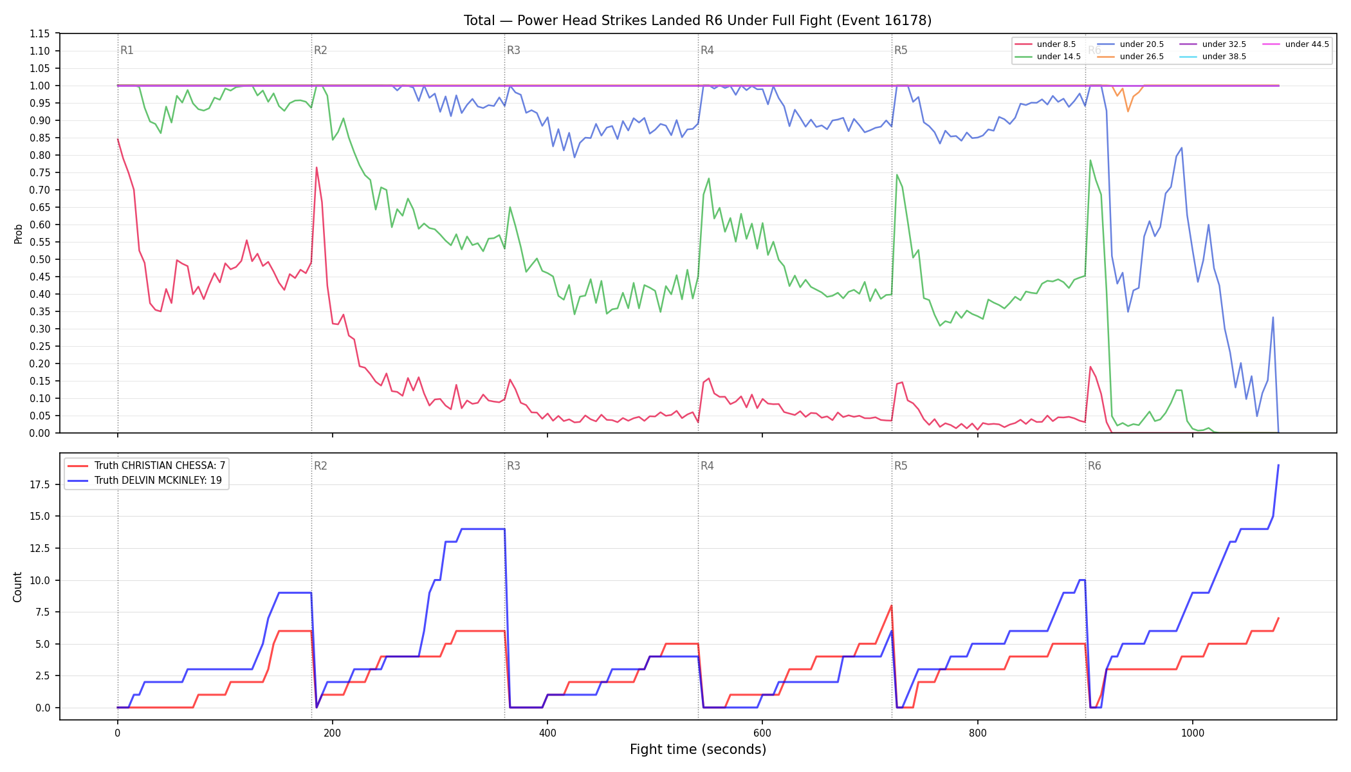1351x772 pixels.
Task: Click the R6 label in the Count chart
Action: pos(1094,466)
